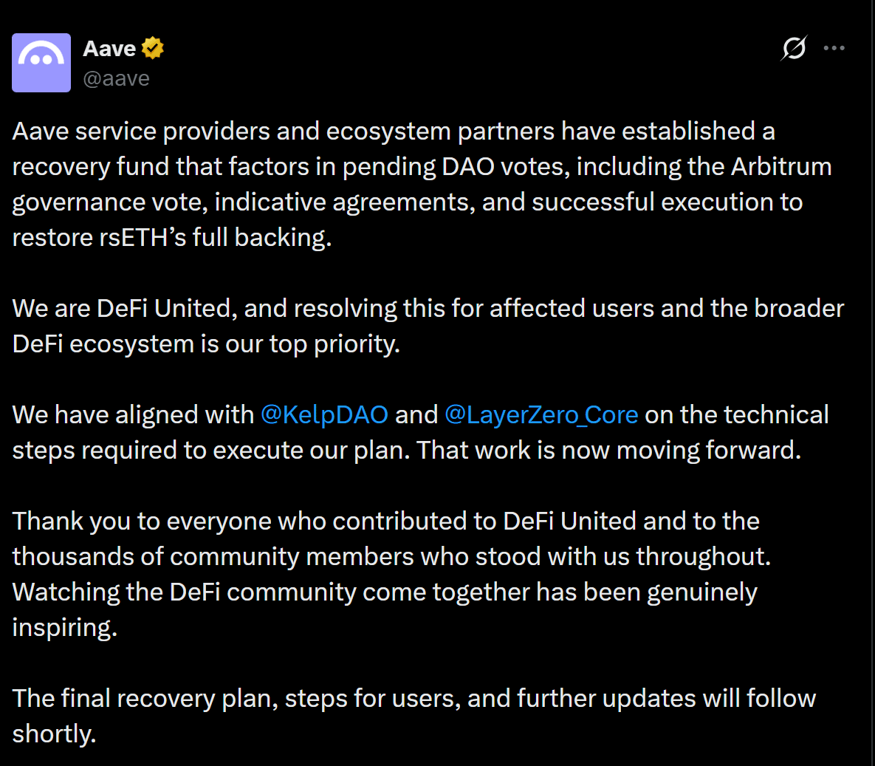Visit the @KelpDAO mention
This screenshot has height=766, width=875.
coord(324,415)
